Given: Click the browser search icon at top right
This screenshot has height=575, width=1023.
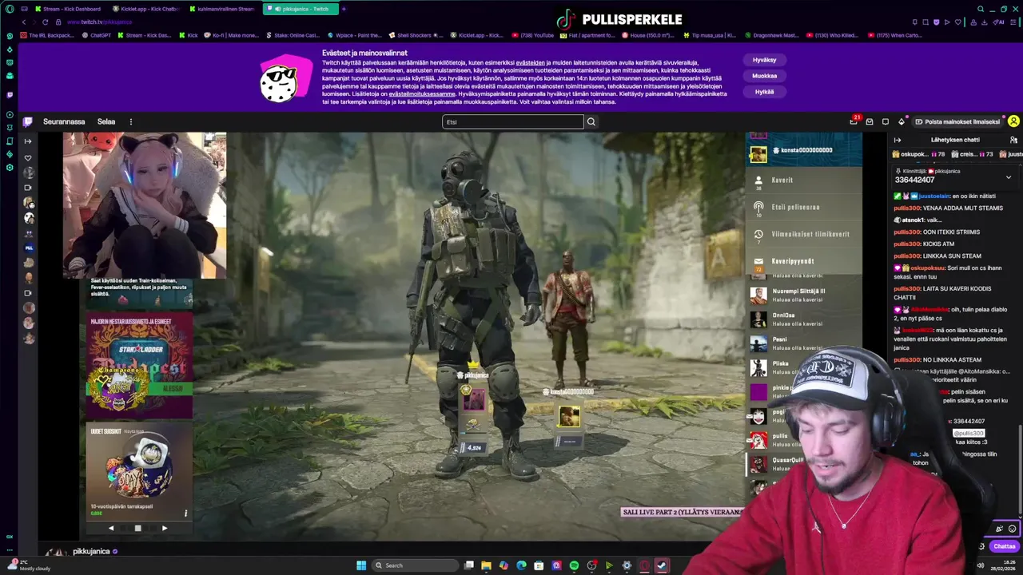Looking at the screenshot, I should coord(981,9).
